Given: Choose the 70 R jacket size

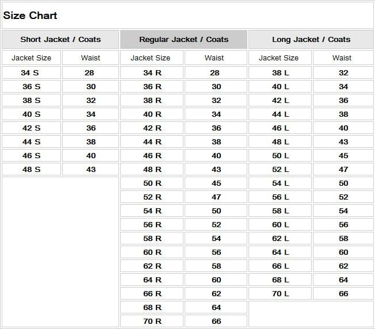Looking at the screenshot, I should 152,322.
